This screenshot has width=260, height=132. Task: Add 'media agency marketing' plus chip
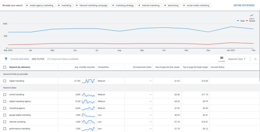tap(40, 5)
